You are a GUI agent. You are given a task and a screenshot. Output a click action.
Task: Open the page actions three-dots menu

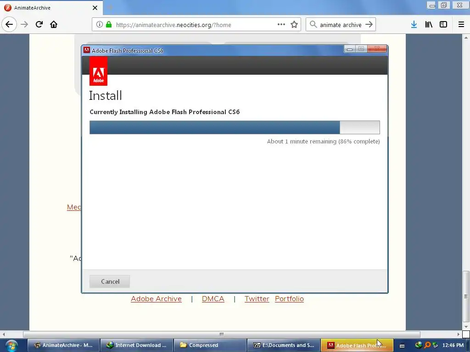point(281,25)
